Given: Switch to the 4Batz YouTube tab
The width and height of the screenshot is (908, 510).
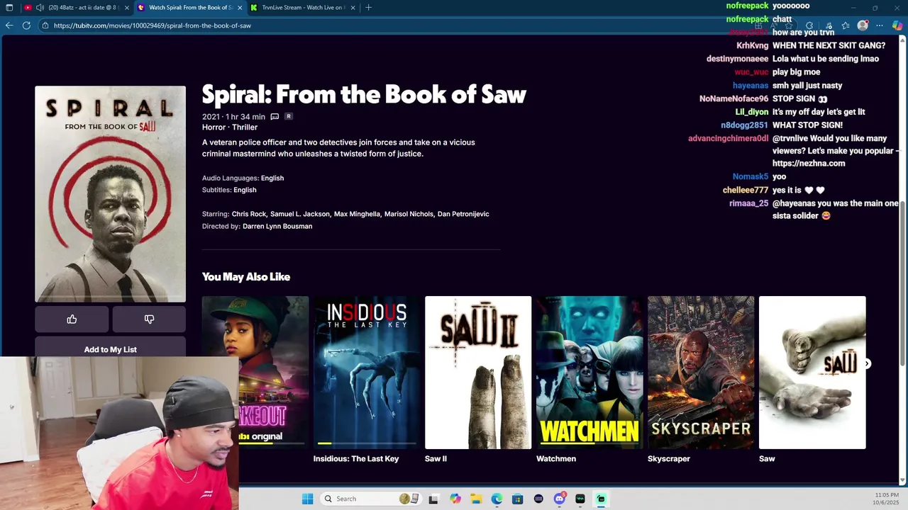Looking at the screenshot, I should tap(78, 7).
